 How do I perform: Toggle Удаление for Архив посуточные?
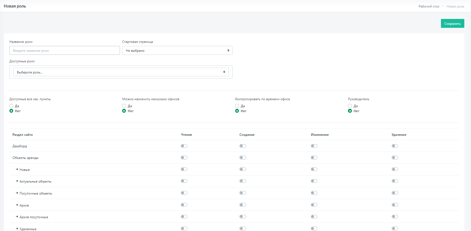(395, 217)
